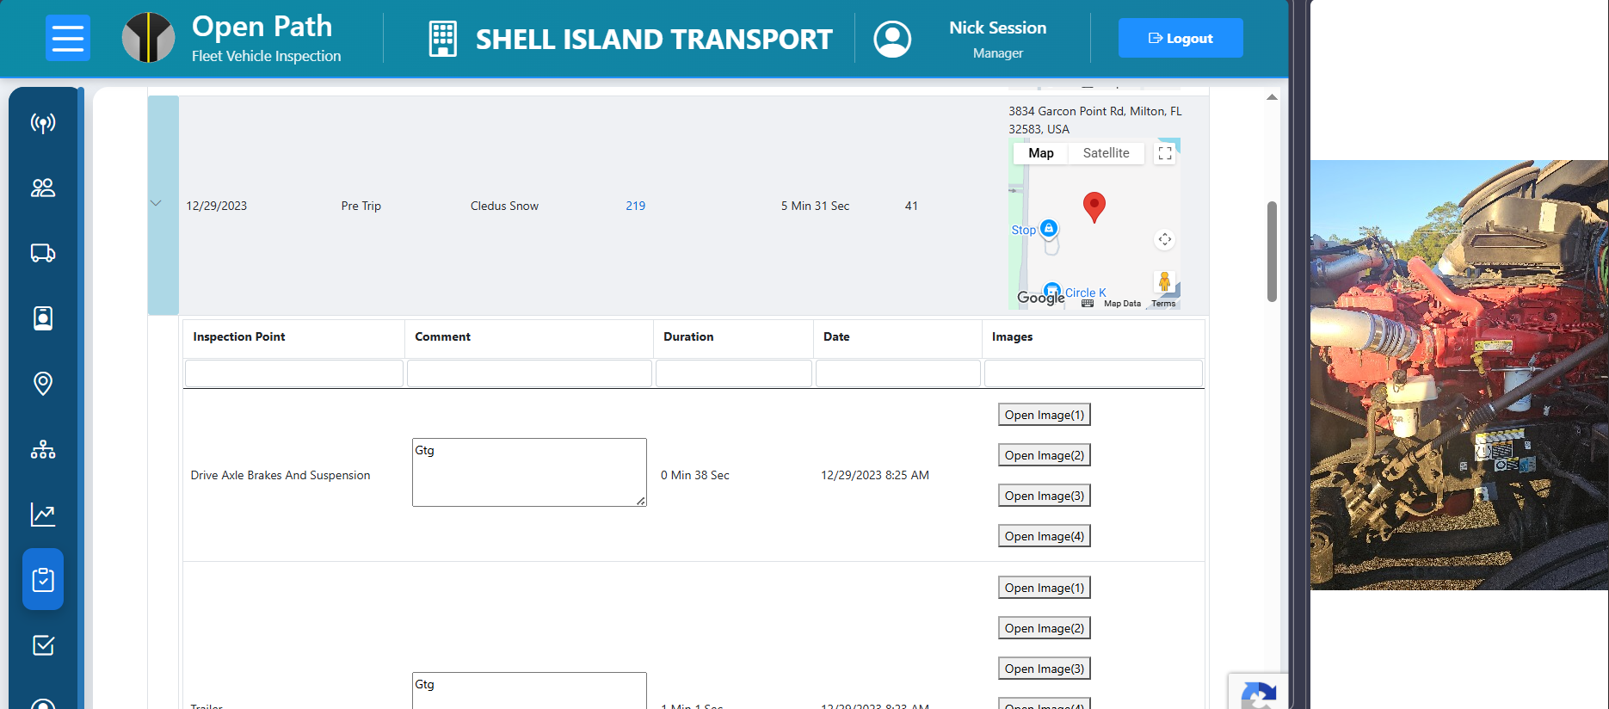Screen dimensions: 1609x709
Task: Open Image(1) for the Trailer row
Action: click(x=1045, y=588)
